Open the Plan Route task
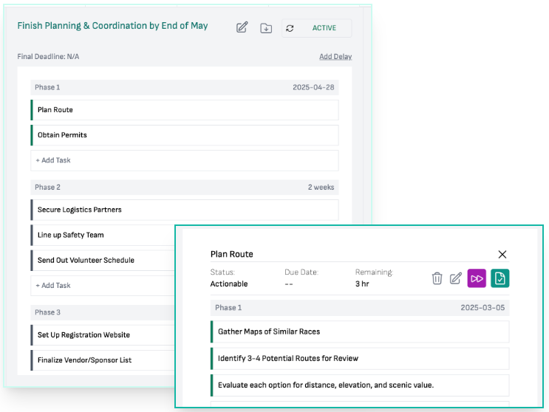Screen dimensions: 549x412 pyautogui.click(x=184, y=110)
